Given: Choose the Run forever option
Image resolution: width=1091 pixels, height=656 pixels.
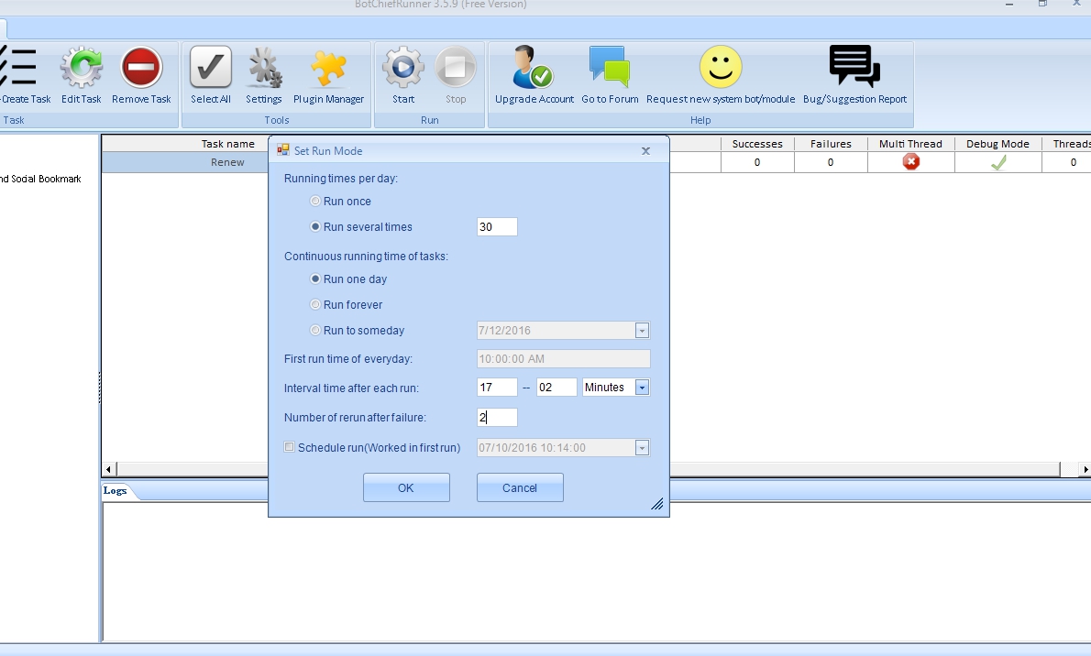Looking at the screenshot, I should click(x=315, y=305).
